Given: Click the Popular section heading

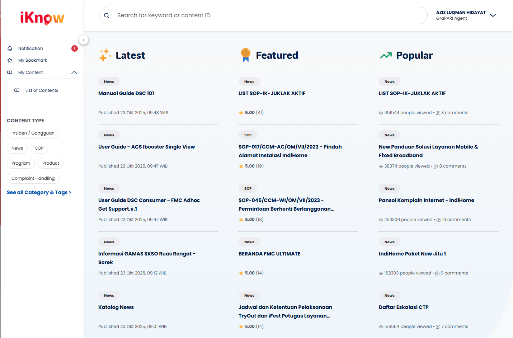Looking at the screenshot, I should (x=415, y=55).
